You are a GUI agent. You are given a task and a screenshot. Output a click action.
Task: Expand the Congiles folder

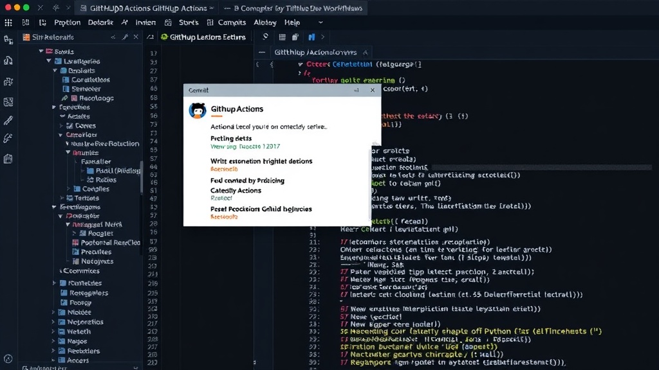(x=68, y=189)
